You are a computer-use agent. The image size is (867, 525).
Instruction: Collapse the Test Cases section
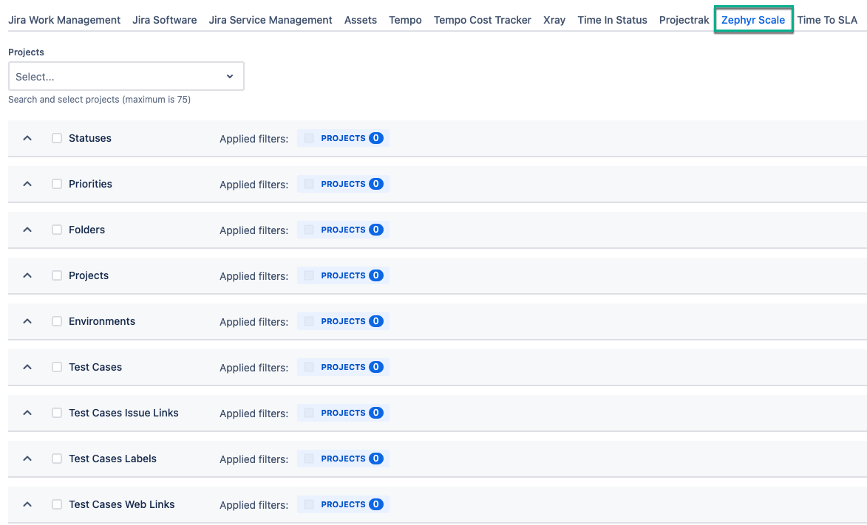27,367
